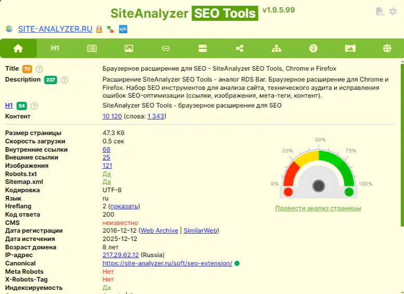Click the source code icon beside domain
The width and height of the screenshot is (404, 294).
123,29
